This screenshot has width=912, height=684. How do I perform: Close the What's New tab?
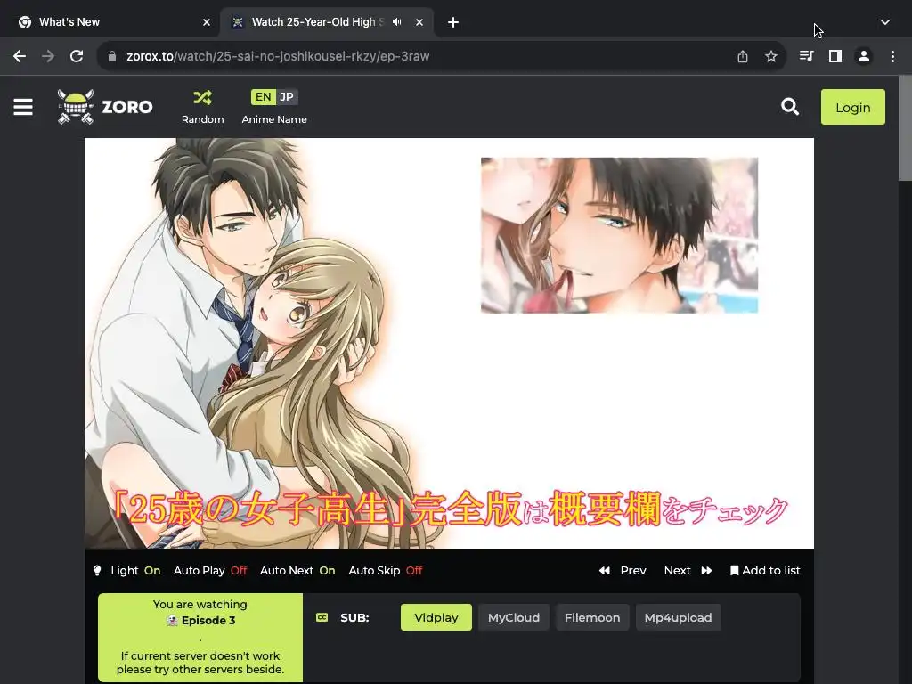[207, 22]
